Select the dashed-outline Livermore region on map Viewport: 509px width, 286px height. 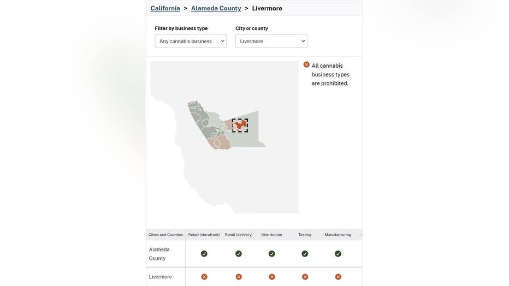240,125
